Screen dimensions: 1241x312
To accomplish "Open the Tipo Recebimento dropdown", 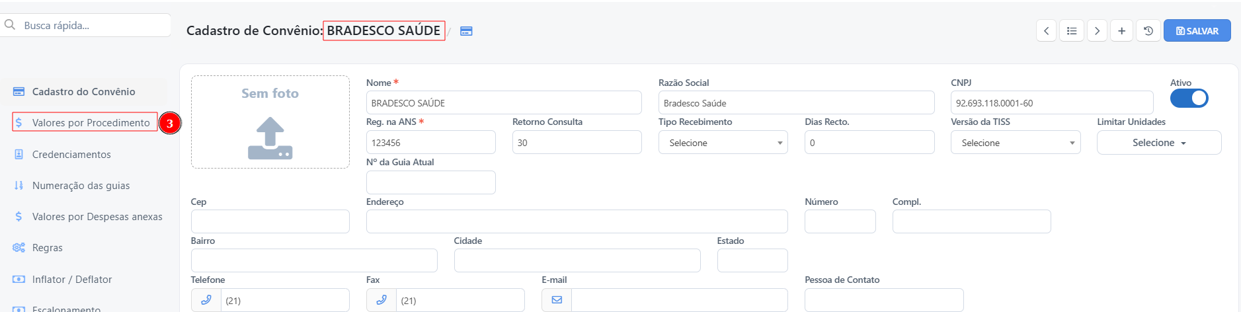I will pyautogui.click(x=723, y=143).
